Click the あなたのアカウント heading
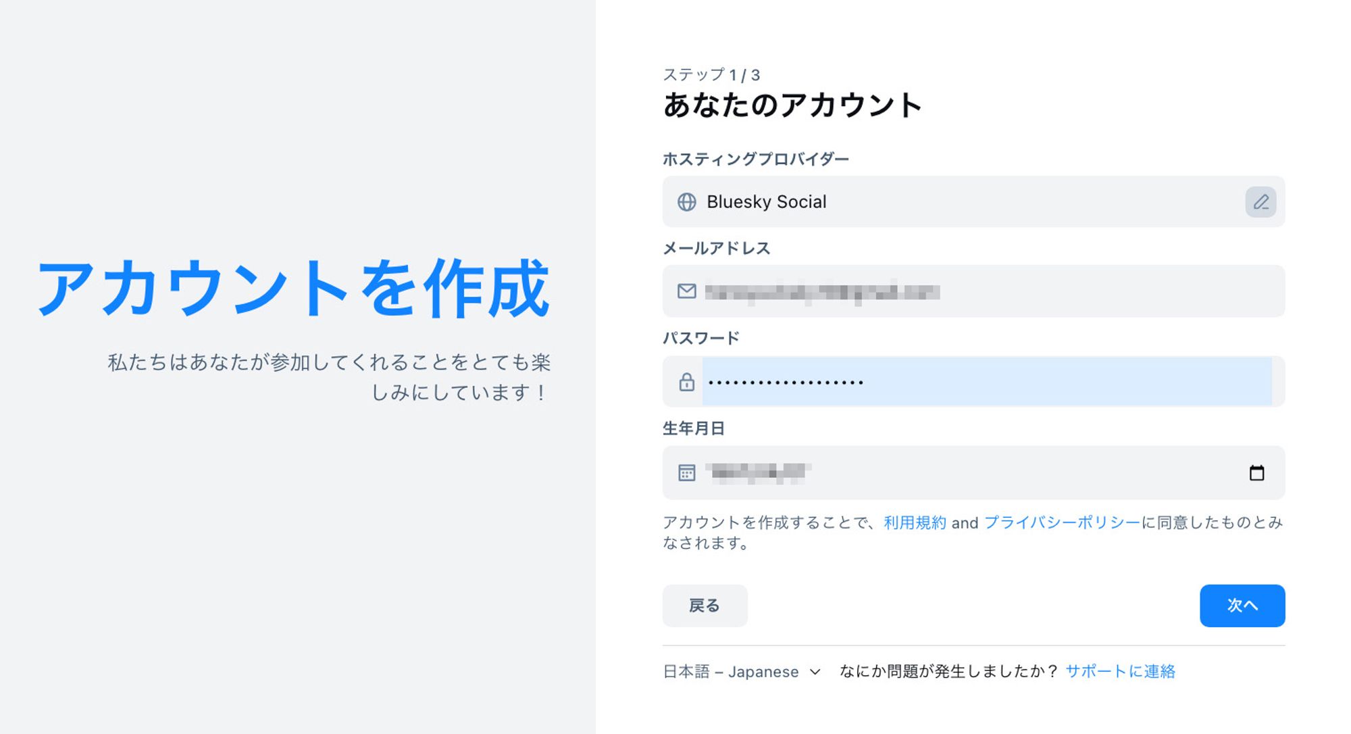Screen dimensions: 1351x734 (x=792, y=105)
